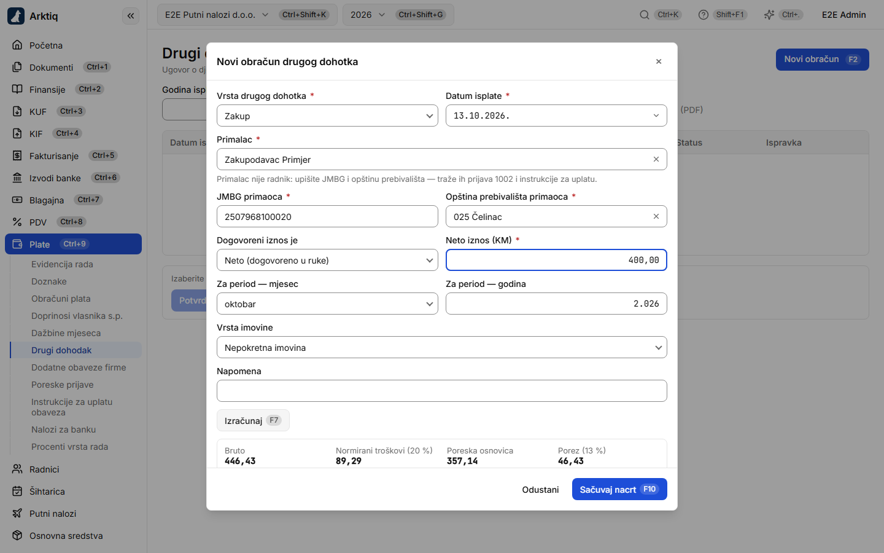Open the Za period mjesec dropdown
The width and height of the screenshot is (884, 553).
coord(327,304)
